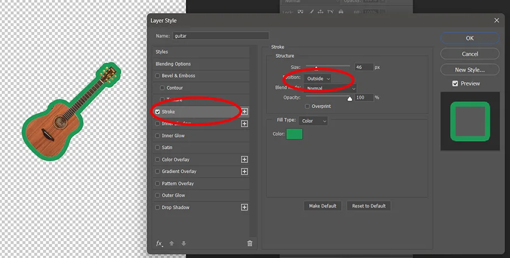The image size is (510, 258).
Task: Uncheck the Preview checkbox
Action: pos(455,84)
